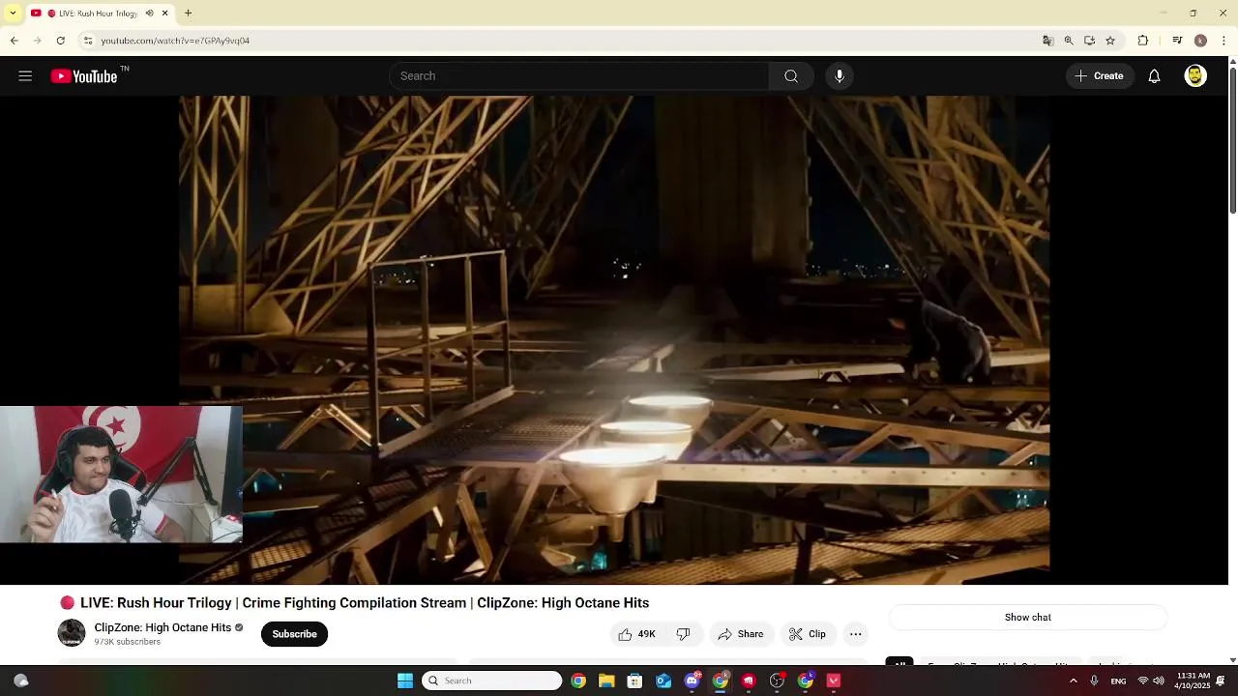Open the Windows Start menu
The image size is (1238, 696).
(405, 681)
